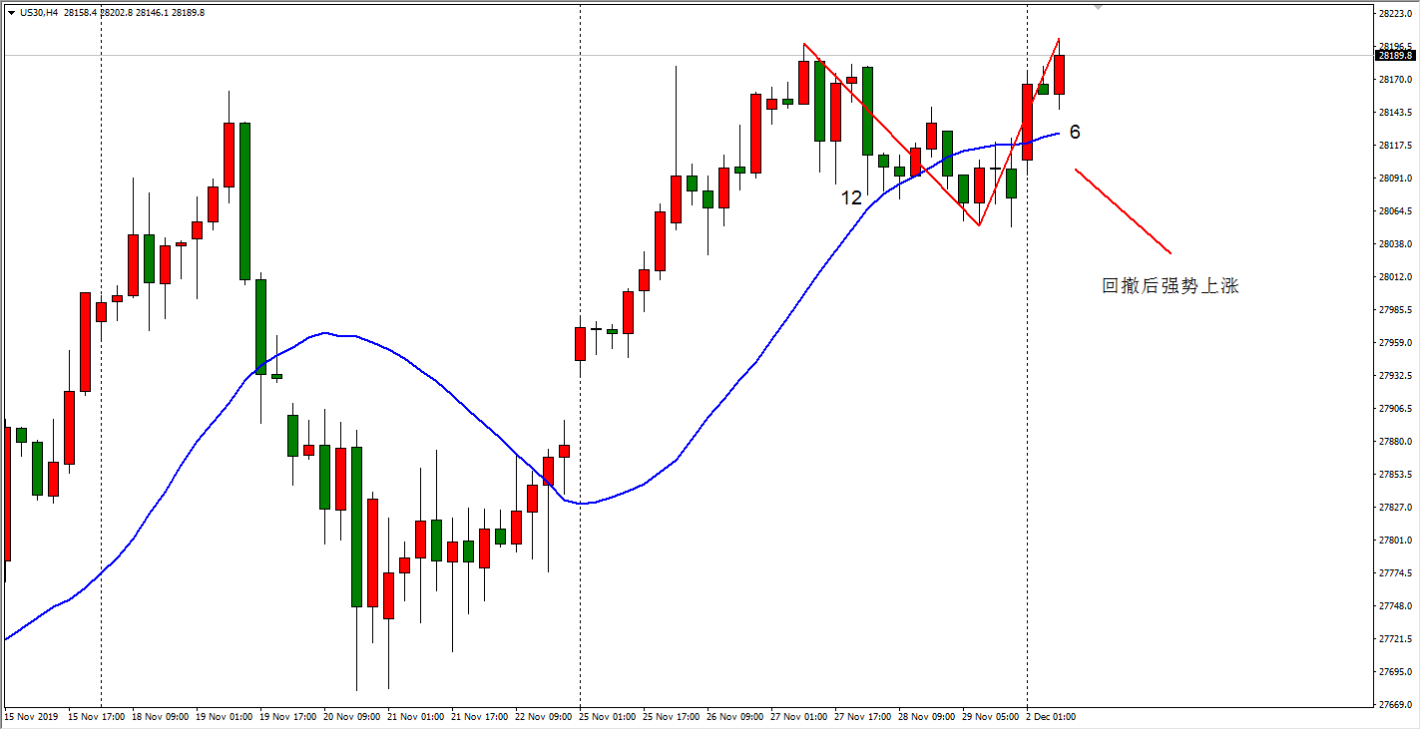The image size is (1421, 730).
Task: Click the 20 Nov 09:00 time label
Action: 353,716
